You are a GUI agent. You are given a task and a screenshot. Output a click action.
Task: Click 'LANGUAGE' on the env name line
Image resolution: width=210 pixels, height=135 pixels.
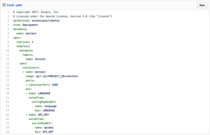[44, 94]
